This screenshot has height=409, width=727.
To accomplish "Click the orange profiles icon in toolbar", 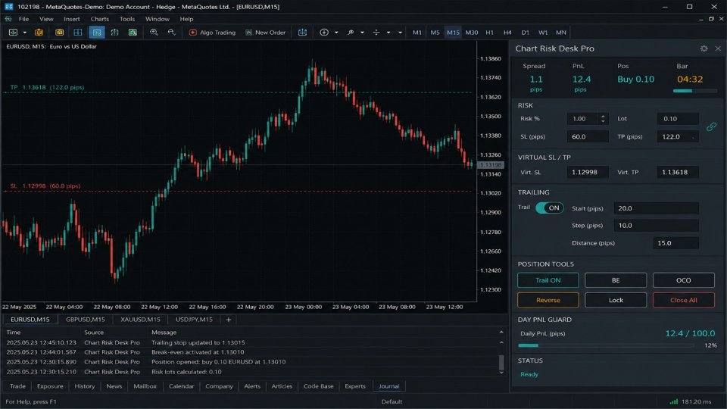I will (x=39, y=33).
